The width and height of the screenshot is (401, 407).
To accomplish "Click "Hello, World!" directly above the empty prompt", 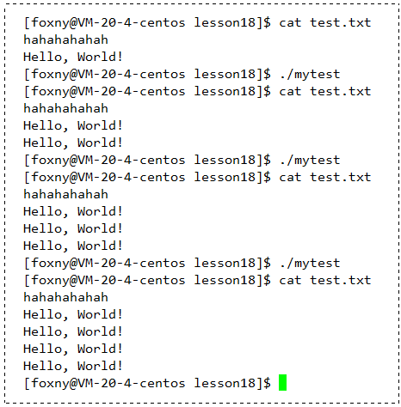I will (x=73, y=366).
